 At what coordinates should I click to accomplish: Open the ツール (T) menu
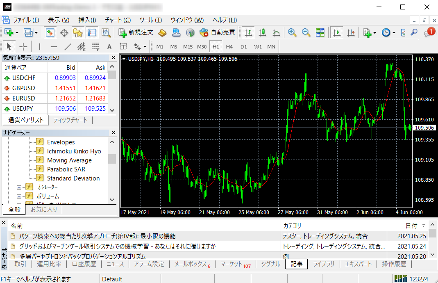(150, 20)
